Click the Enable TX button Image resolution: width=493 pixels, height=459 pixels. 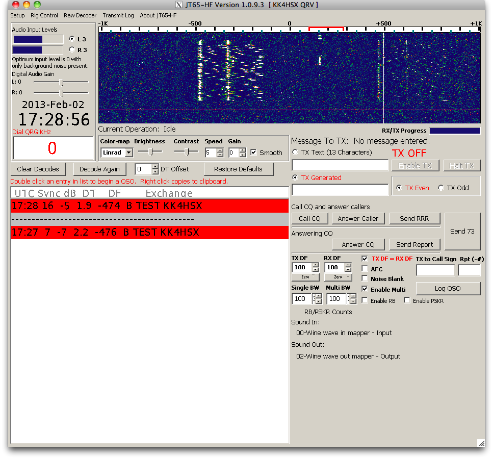(415, 165)
